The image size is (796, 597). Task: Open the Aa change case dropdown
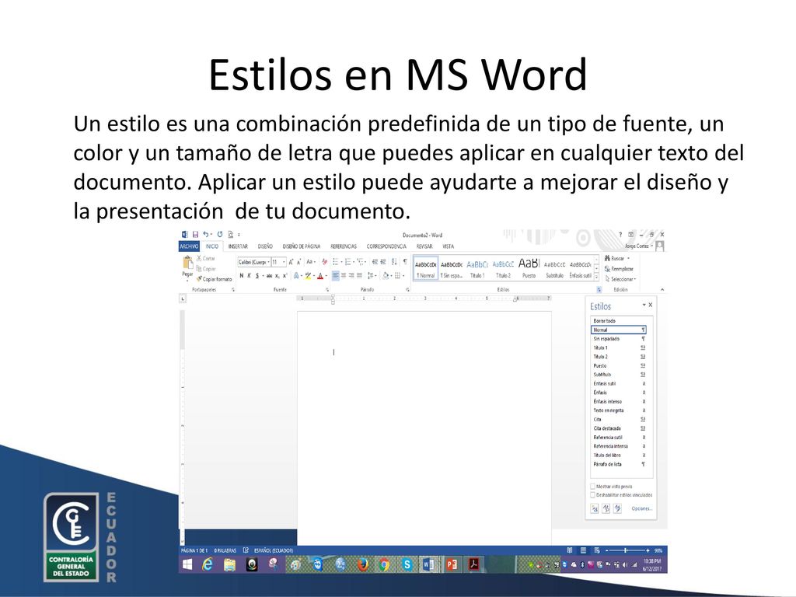click(311, 262)
